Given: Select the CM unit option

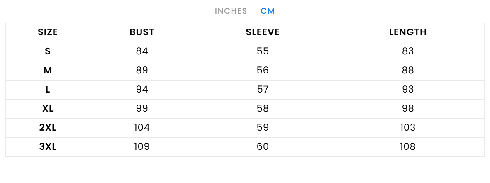Looking at the screenshot, I should [268, 11].
